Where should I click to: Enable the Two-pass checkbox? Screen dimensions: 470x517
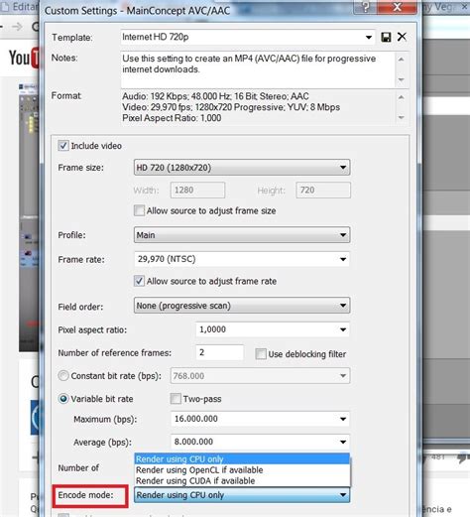pos(176,399)
